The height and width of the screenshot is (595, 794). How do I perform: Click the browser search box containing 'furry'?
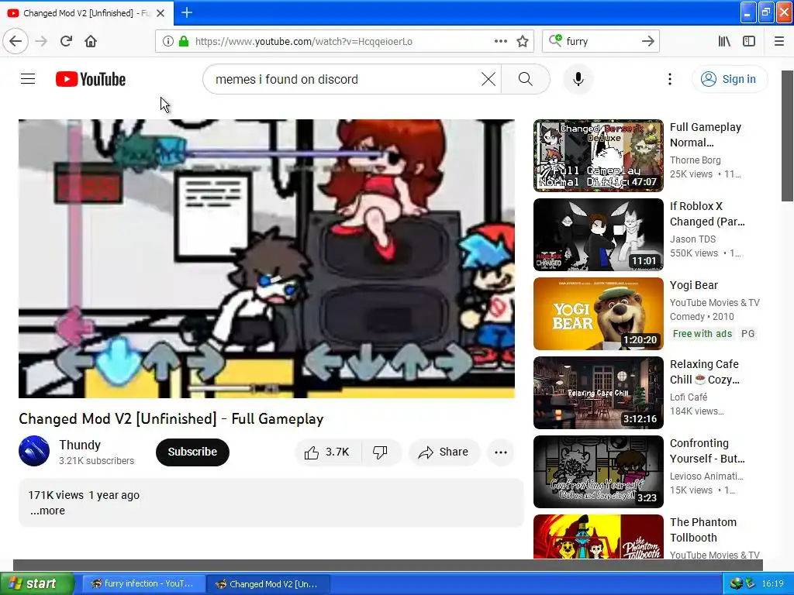click(600, 42)
